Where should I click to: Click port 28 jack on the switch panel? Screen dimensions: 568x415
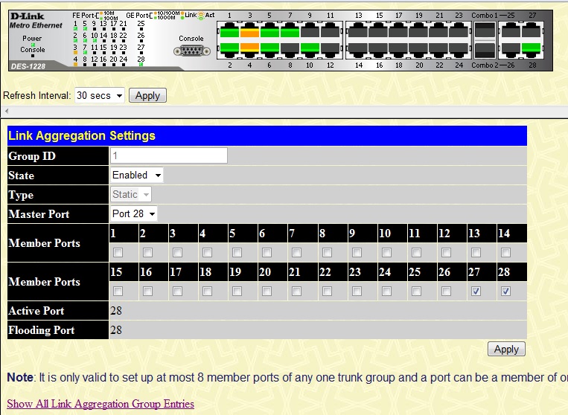point(531,48)
